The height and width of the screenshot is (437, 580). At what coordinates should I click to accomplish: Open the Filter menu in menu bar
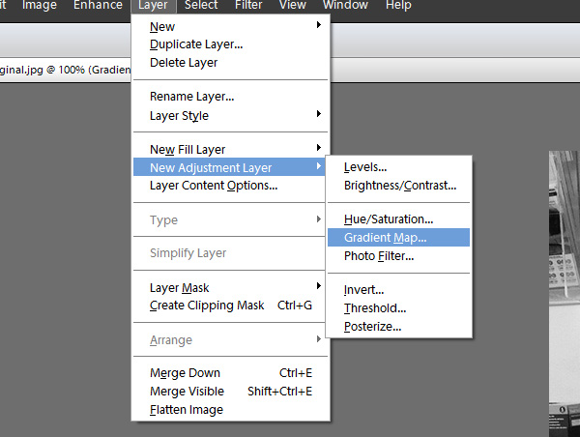pyautogui.click(x=248, y=5)
